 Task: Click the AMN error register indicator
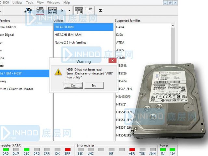(153, 149)
